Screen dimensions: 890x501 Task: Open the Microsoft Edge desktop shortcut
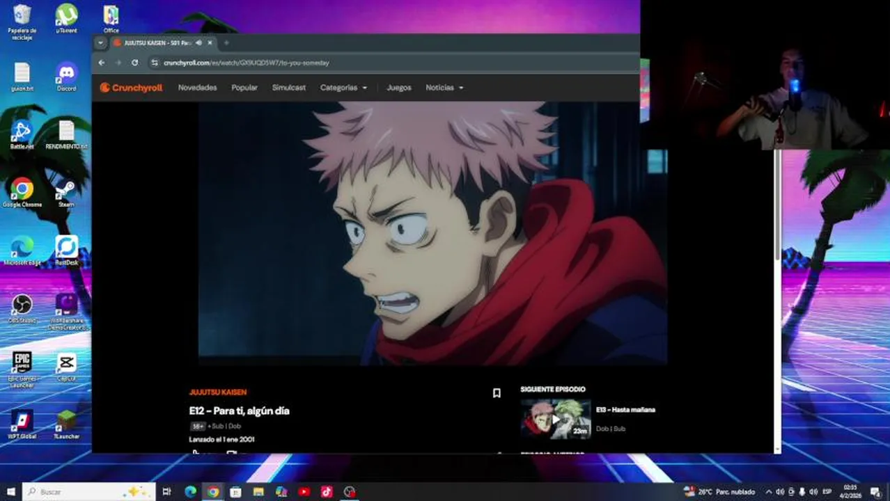pos(22,251)
